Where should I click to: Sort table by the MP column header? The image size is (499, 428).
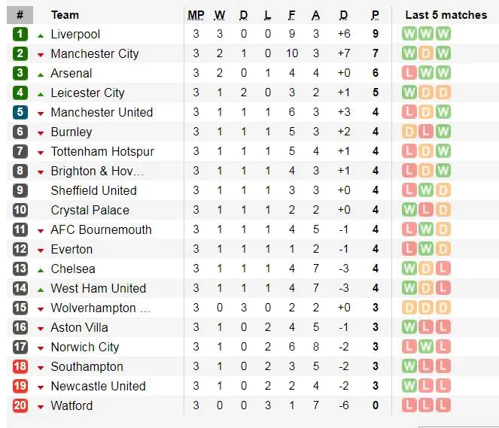click(x=196, y=15)
